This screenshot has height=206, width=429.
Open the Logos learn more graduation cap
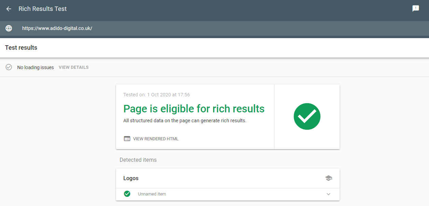328,178
